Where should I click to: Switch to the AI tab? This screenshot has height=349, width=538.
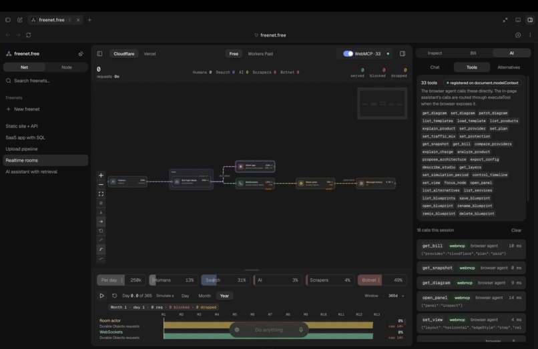coord(511,53)
